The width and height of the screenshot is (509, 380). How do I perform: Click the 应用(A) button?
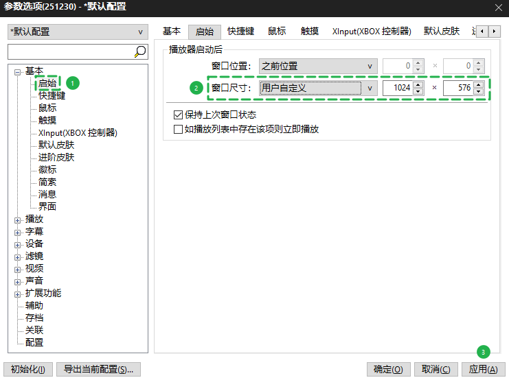[483, 369]
